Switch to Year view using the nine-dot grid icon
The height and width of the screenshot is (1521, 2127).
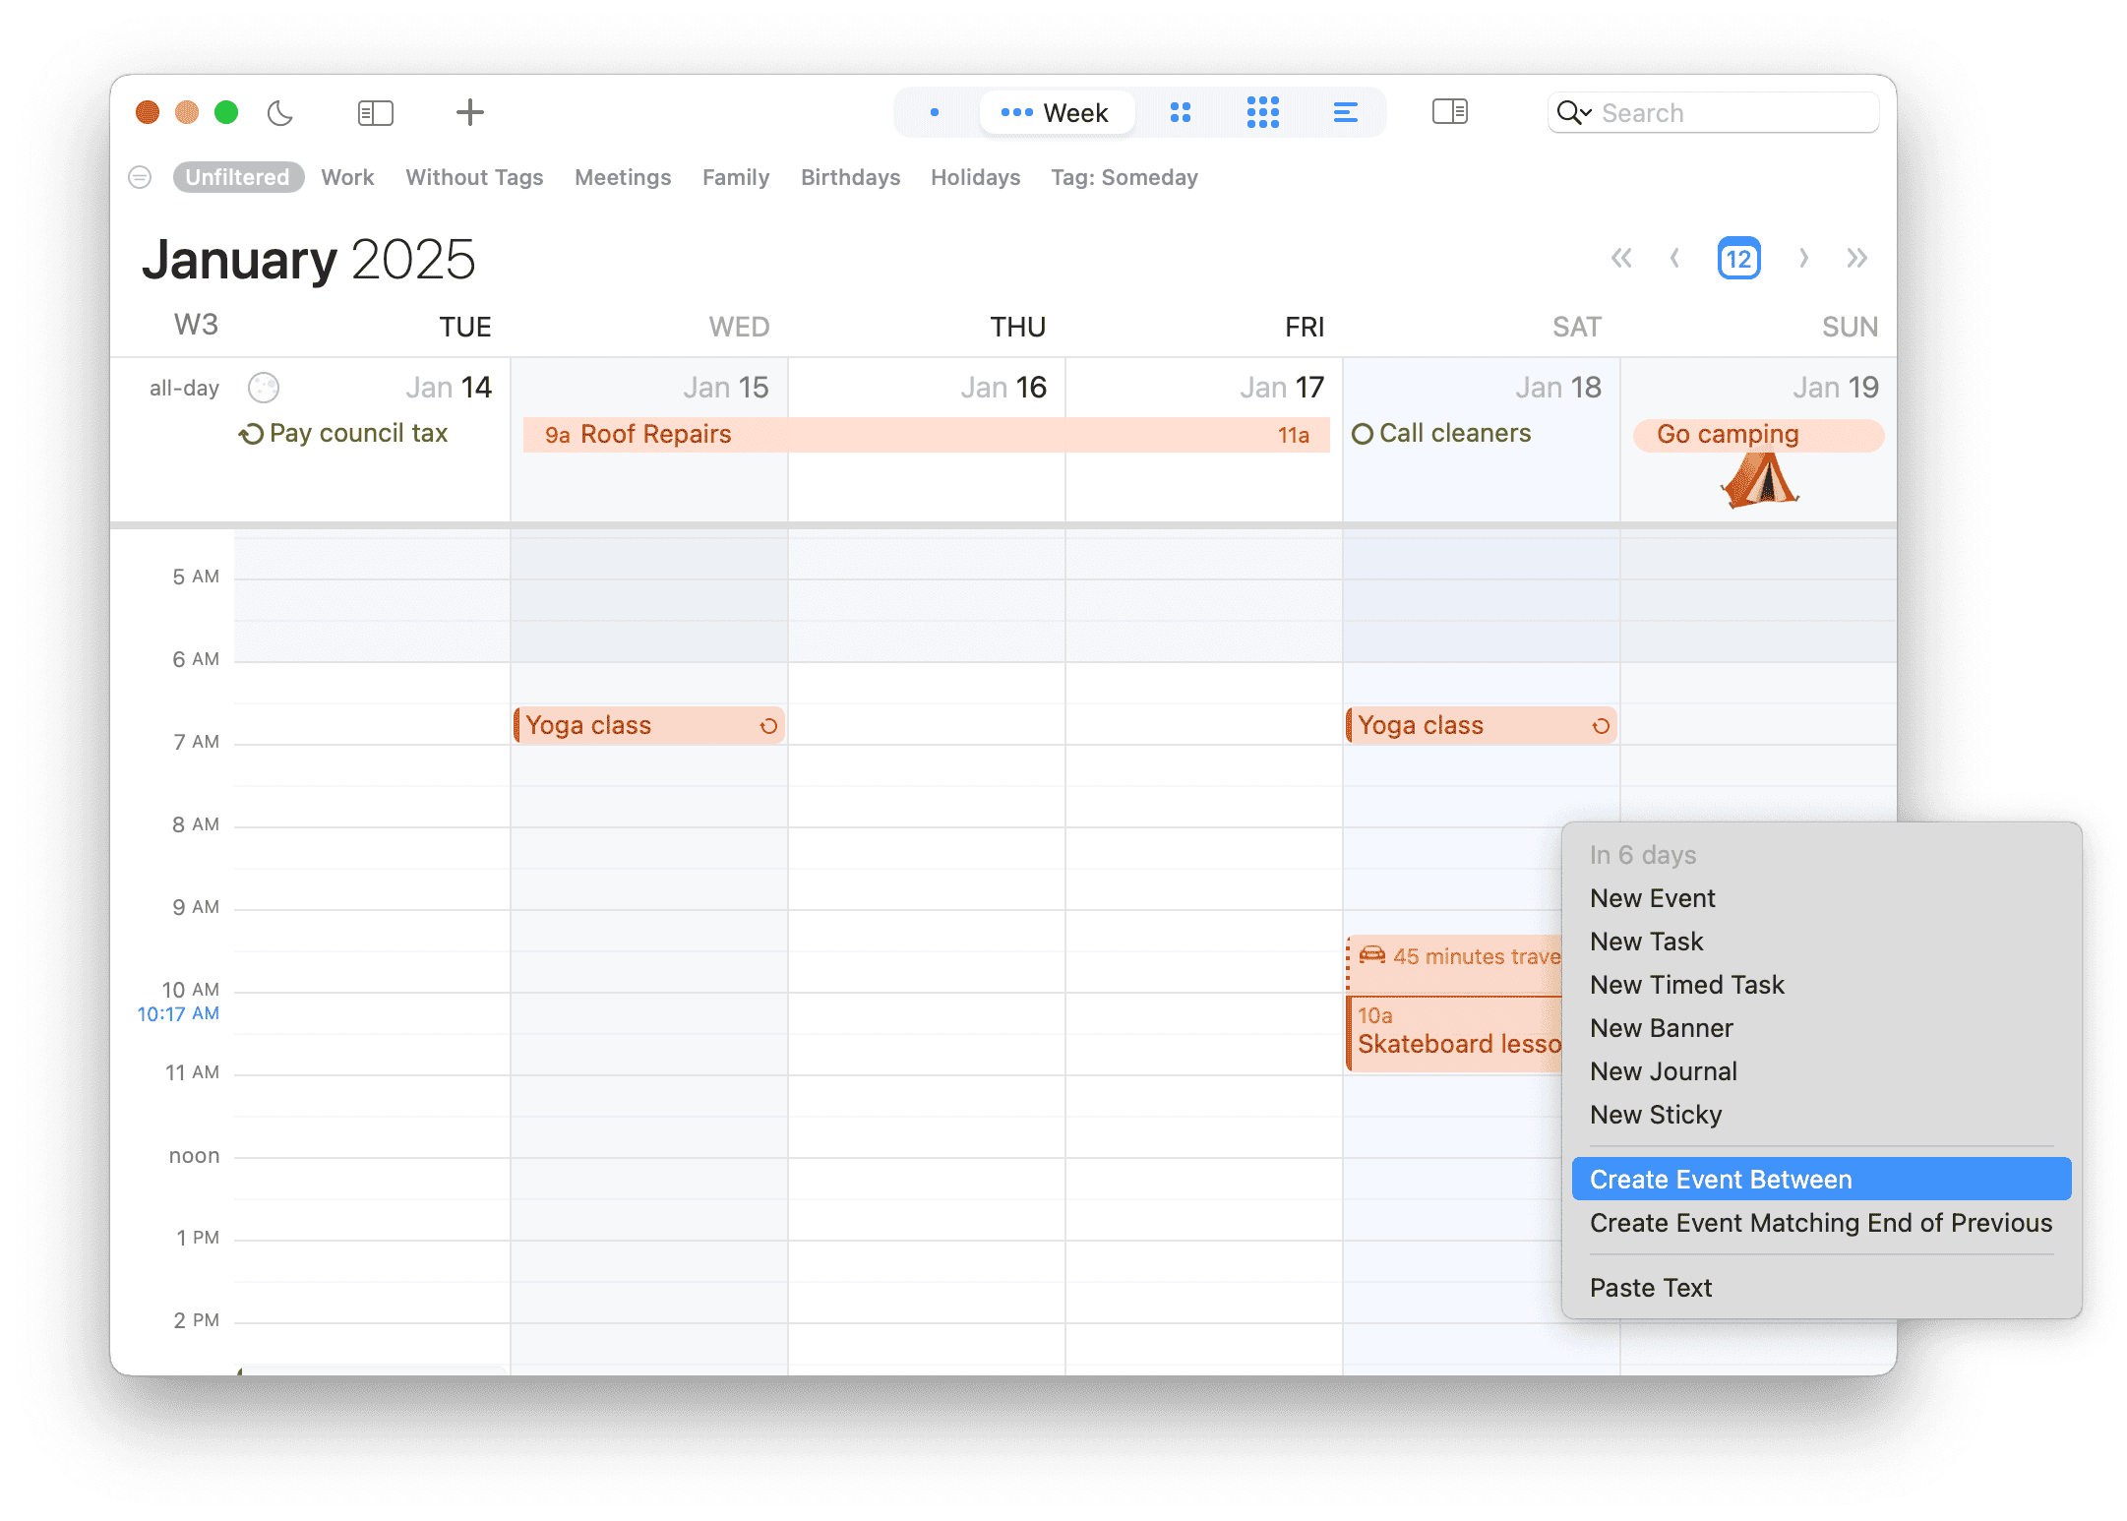coord(1263,112)
